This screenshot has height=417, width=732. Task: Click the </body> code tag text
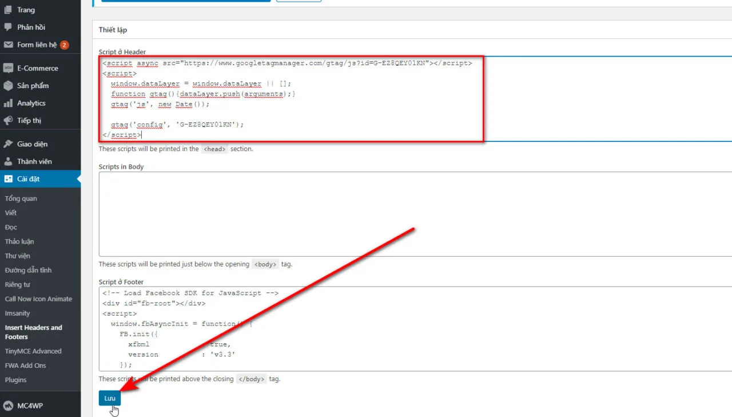pyautogui.click(x=252, y=379)
